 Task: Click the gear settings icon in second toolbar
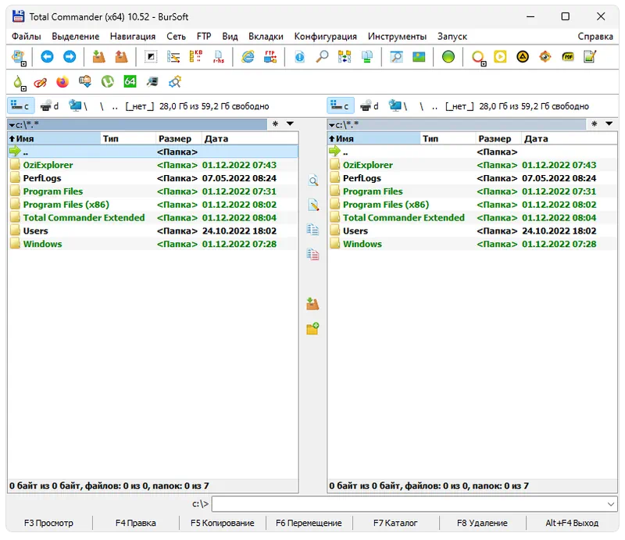tap(175, 82)
